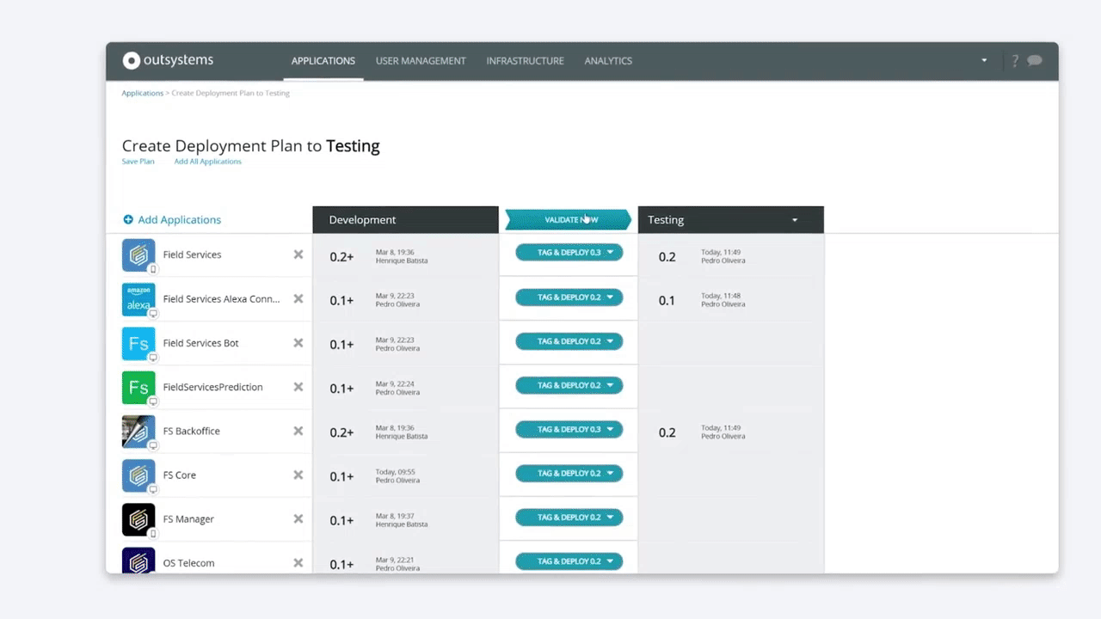Expand the Testing environment column dropdown
The image size is (1101, 619).
click(x=795, y=220)
